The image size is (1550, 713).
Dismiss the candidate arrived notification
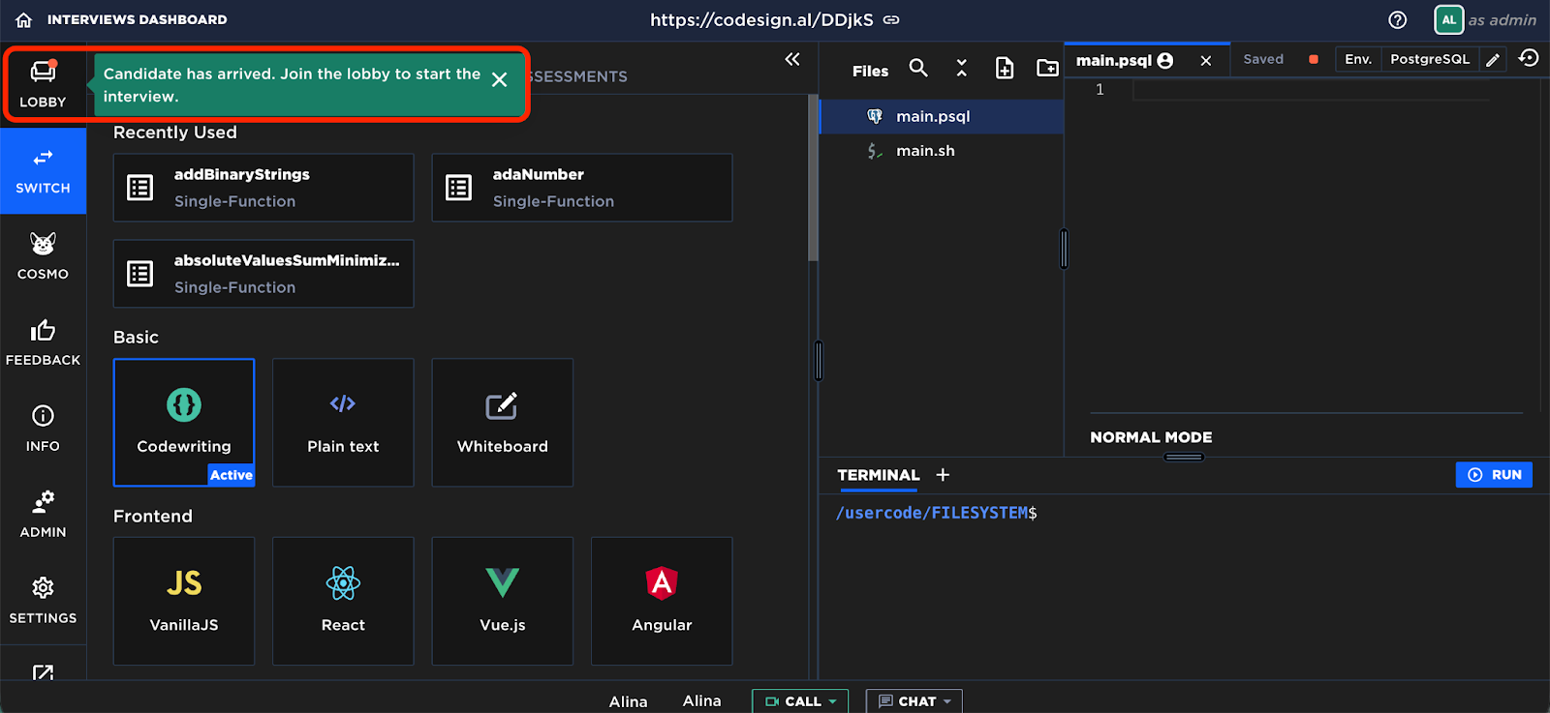(x=500, y=80)
